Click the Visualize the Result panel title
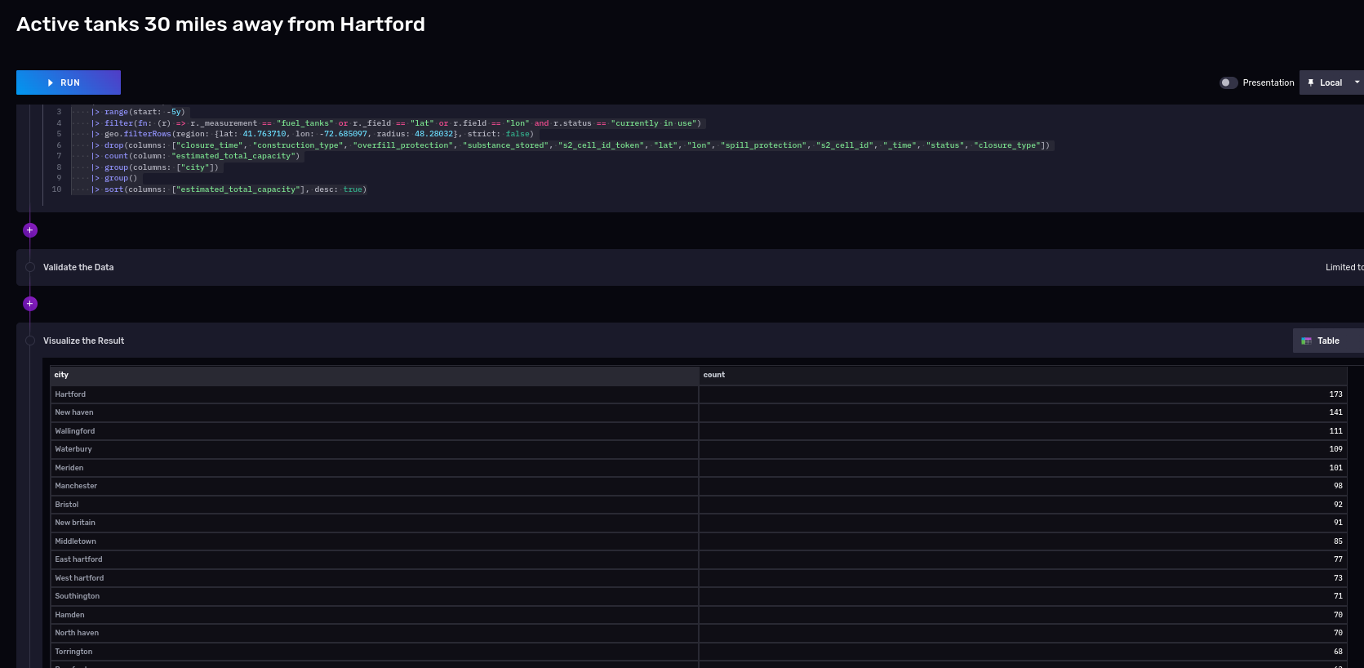1364x668 pixels. tap(83, 341)
